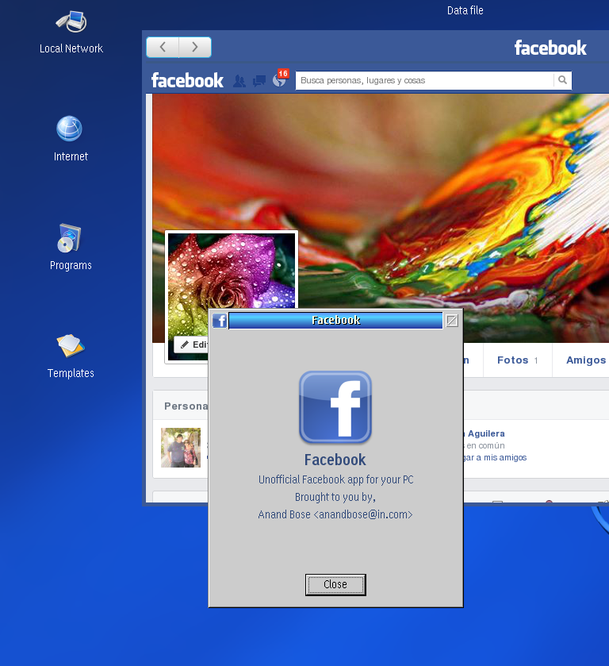Viewport: 609px width, 666px height.
Task: Click the 'a mis amigos' link
Action: [495, 457]
